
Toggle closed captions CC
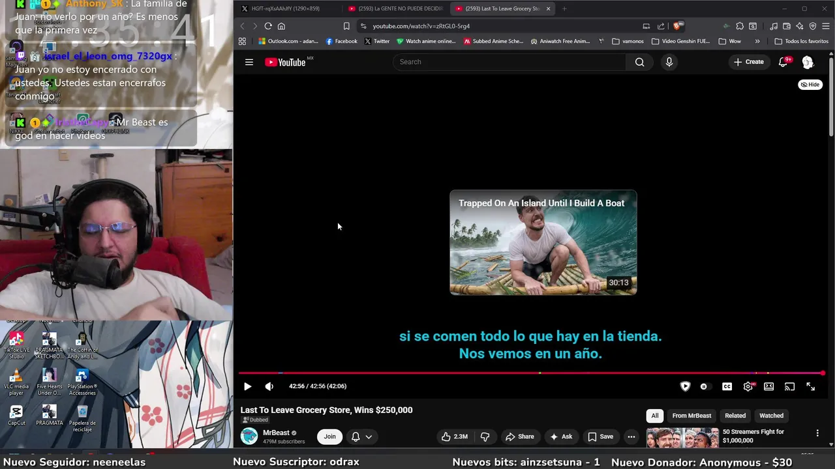coord(727,386)
